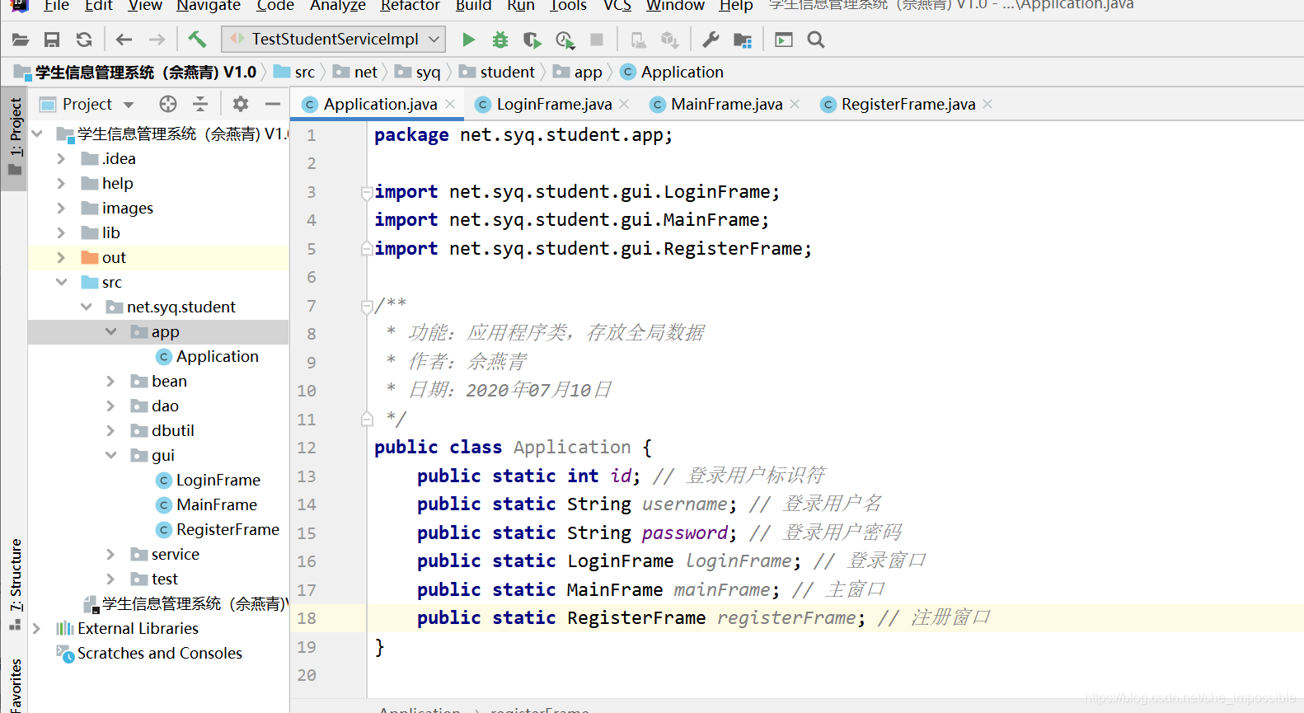Close the RegisterFrame.java tab
Viewport: 1304px width, 713px height.
987,104
